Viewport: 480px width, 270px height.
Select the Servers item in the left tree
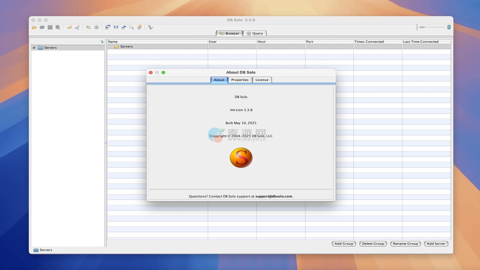click(68, 47)
